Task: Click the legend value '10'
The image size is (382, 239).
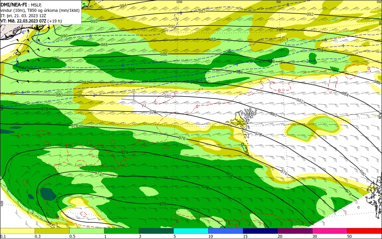Action: pyautogui.click(x=210, y=236)
